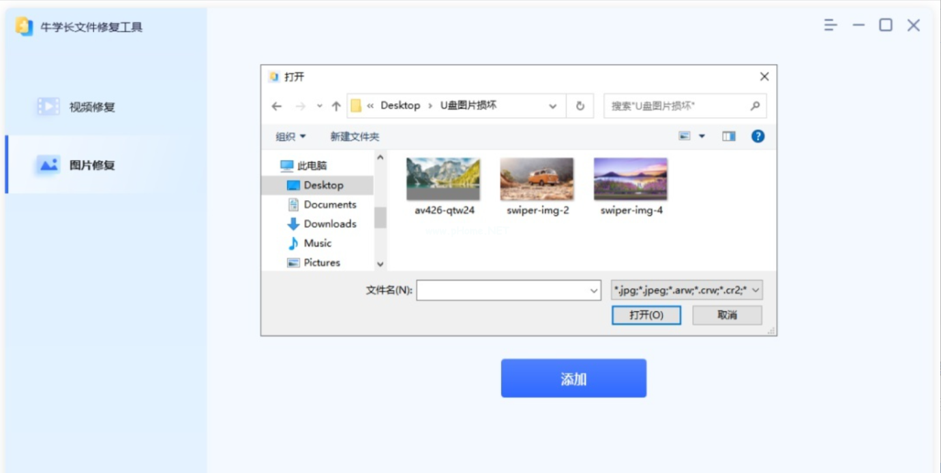The width and height of the screenshot is (941, 473).
Task: Click New Folder (新建文件夹) button
Action: coord(355,137)
